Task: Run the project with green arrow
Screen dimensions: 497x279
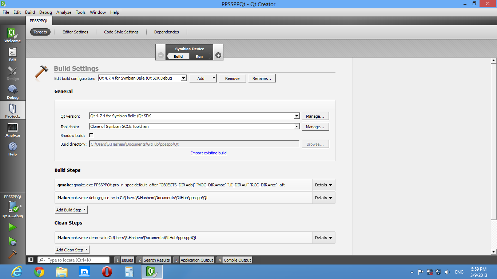Action: [x=13, y=227]
